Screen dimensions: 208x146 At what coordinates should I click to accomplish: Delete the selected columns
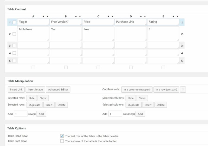(161, 105)
